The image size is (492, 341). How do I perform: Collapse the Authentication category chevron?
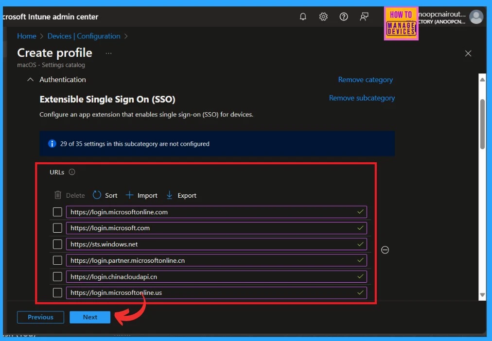click(x=30, y=80)
